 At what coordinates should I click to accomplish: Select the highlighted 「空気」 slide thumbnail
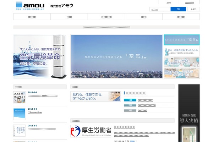(182, 40)
